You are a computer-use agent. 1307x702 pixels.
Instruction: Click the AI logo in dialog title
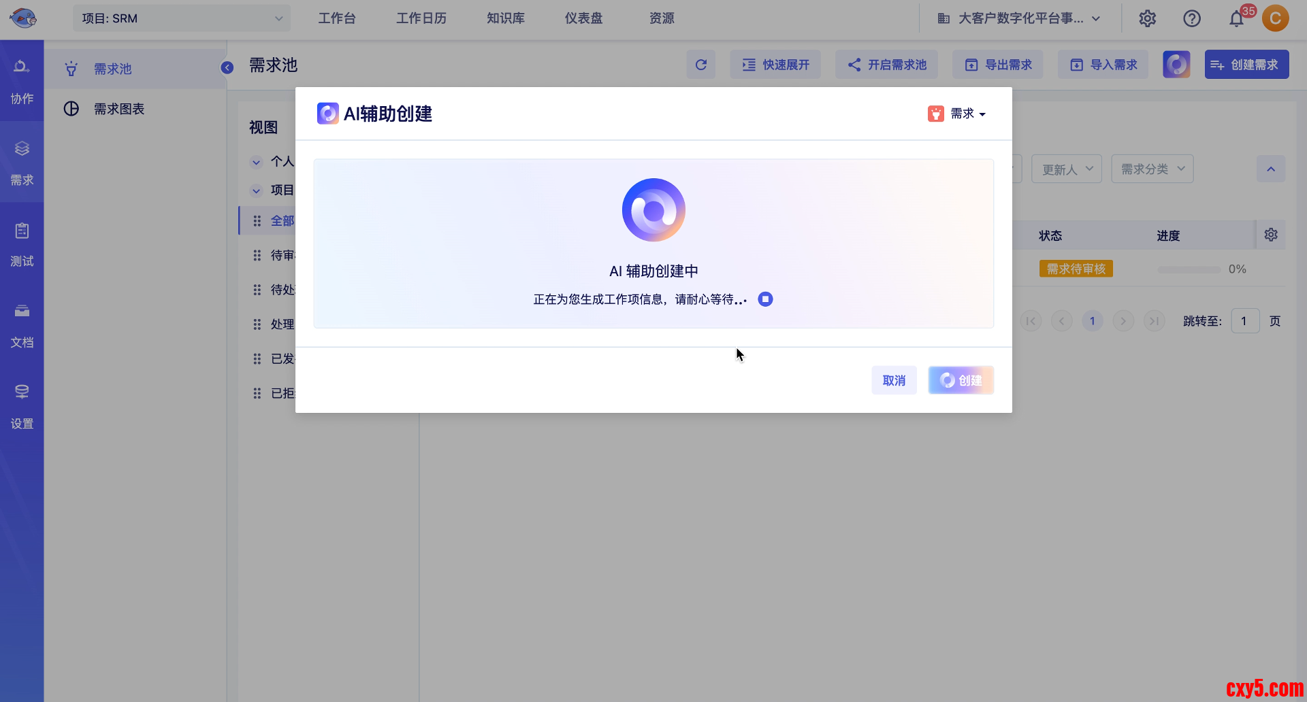(327, 114)
